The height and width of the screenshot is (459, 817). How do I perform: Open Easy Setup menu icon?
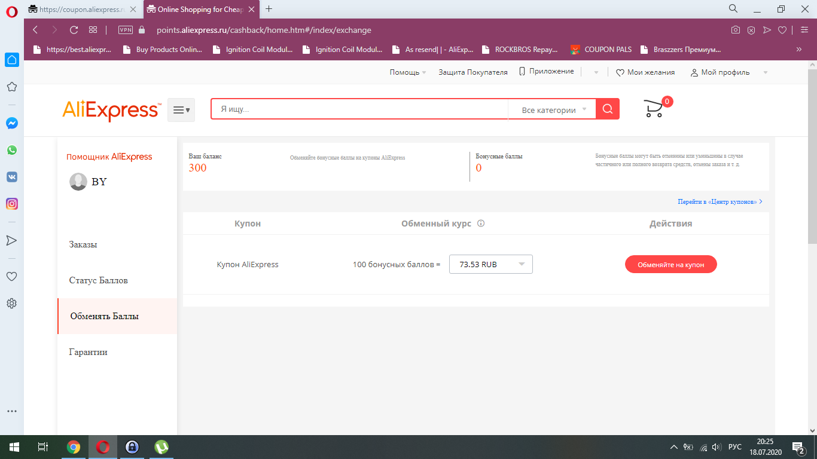coord(804,30)
